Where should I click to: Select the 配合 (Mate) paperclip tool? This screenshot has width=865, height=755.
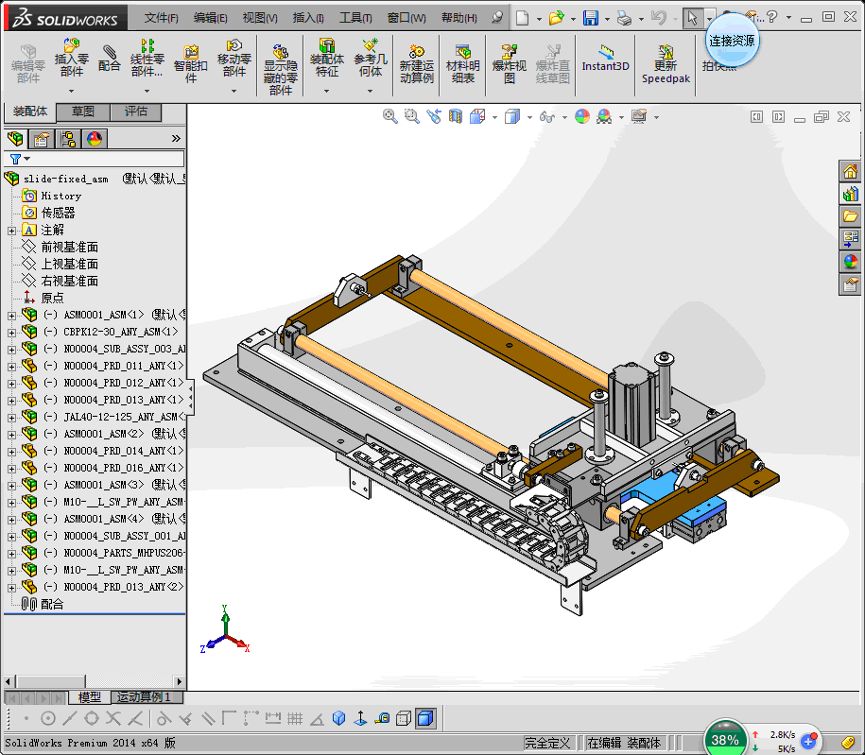110,57
